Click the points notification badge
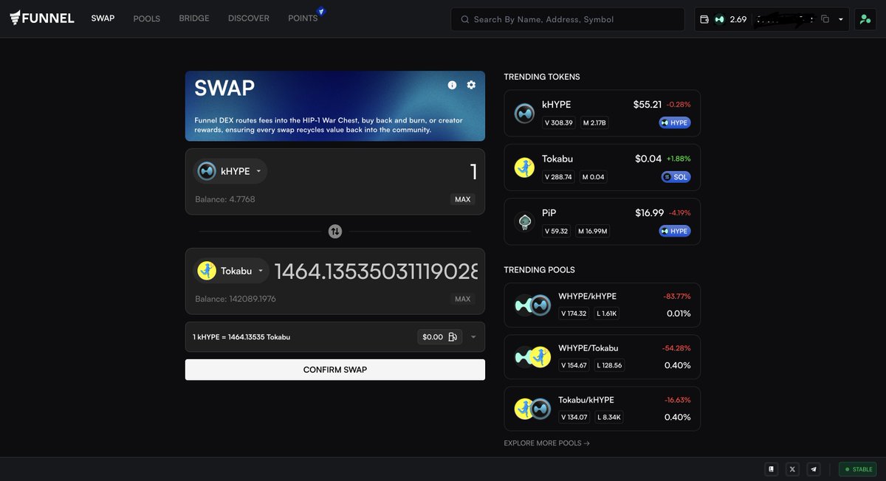Image resolution: width=886 pixels, height=481 pixels. click(320, 11)
